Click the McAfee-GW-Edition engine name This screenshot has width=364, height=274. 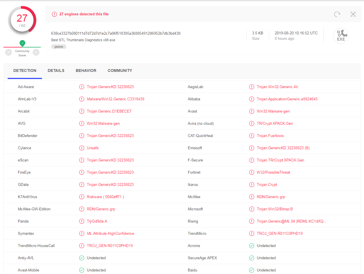pyautogui.click(x=34, y=209)
